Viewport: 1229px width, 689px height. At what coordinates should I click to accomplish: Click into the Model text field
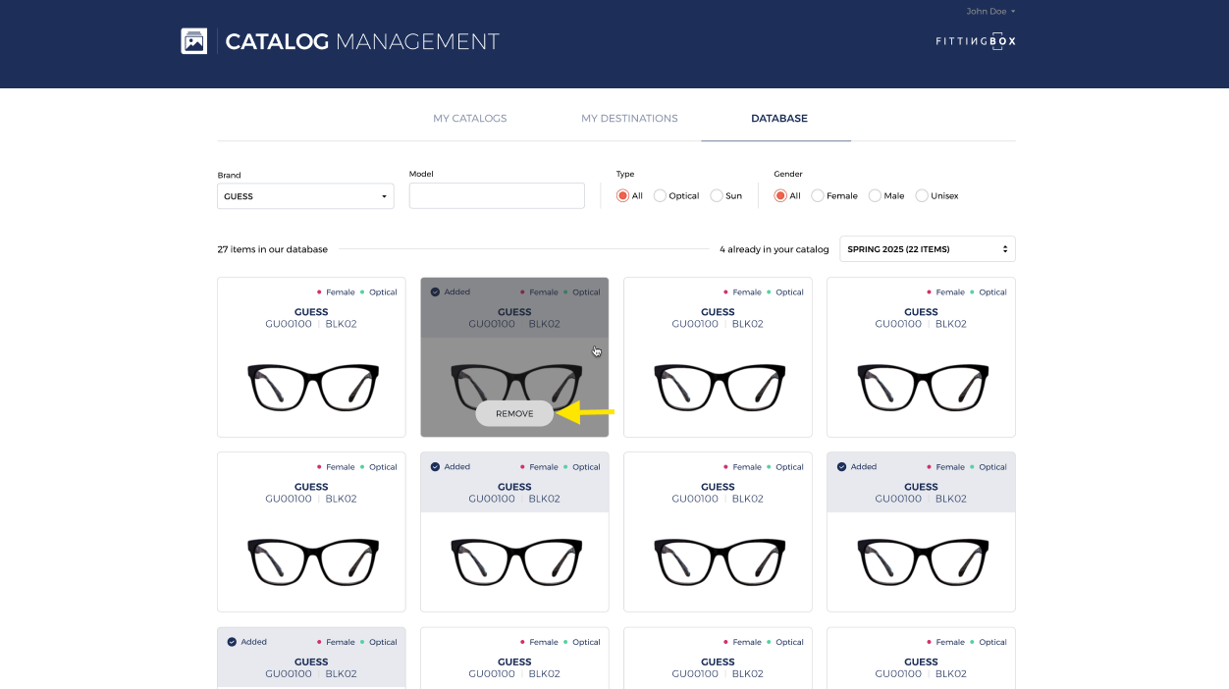click(x=497, y=195)
